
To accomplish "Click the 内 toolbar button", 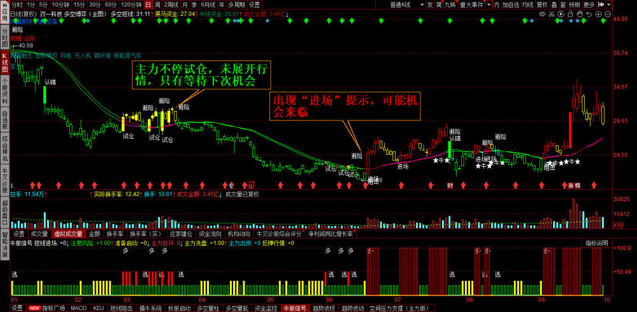I will pos(497,5).
